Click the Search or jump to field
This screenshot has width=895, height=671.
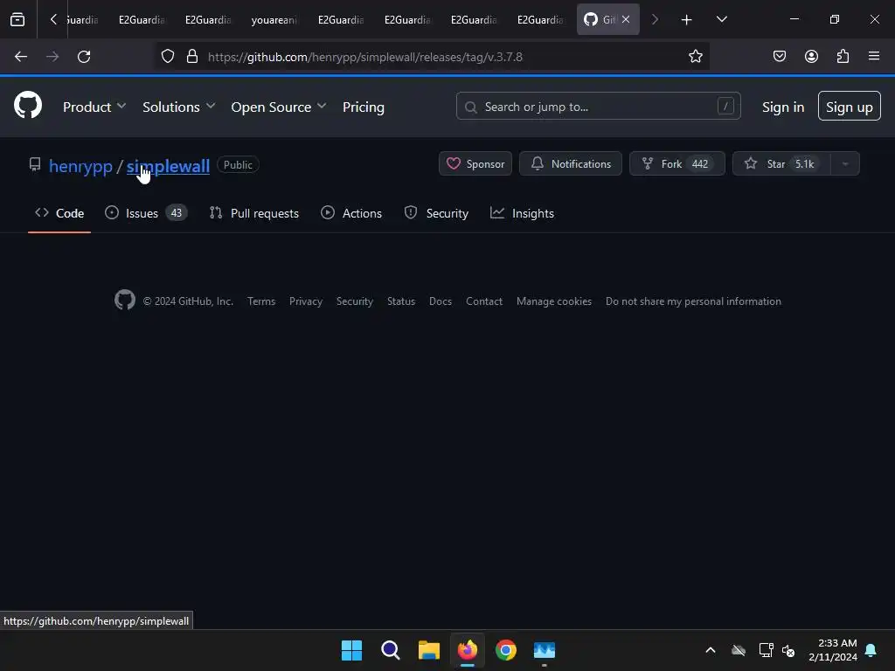(598, 106)
